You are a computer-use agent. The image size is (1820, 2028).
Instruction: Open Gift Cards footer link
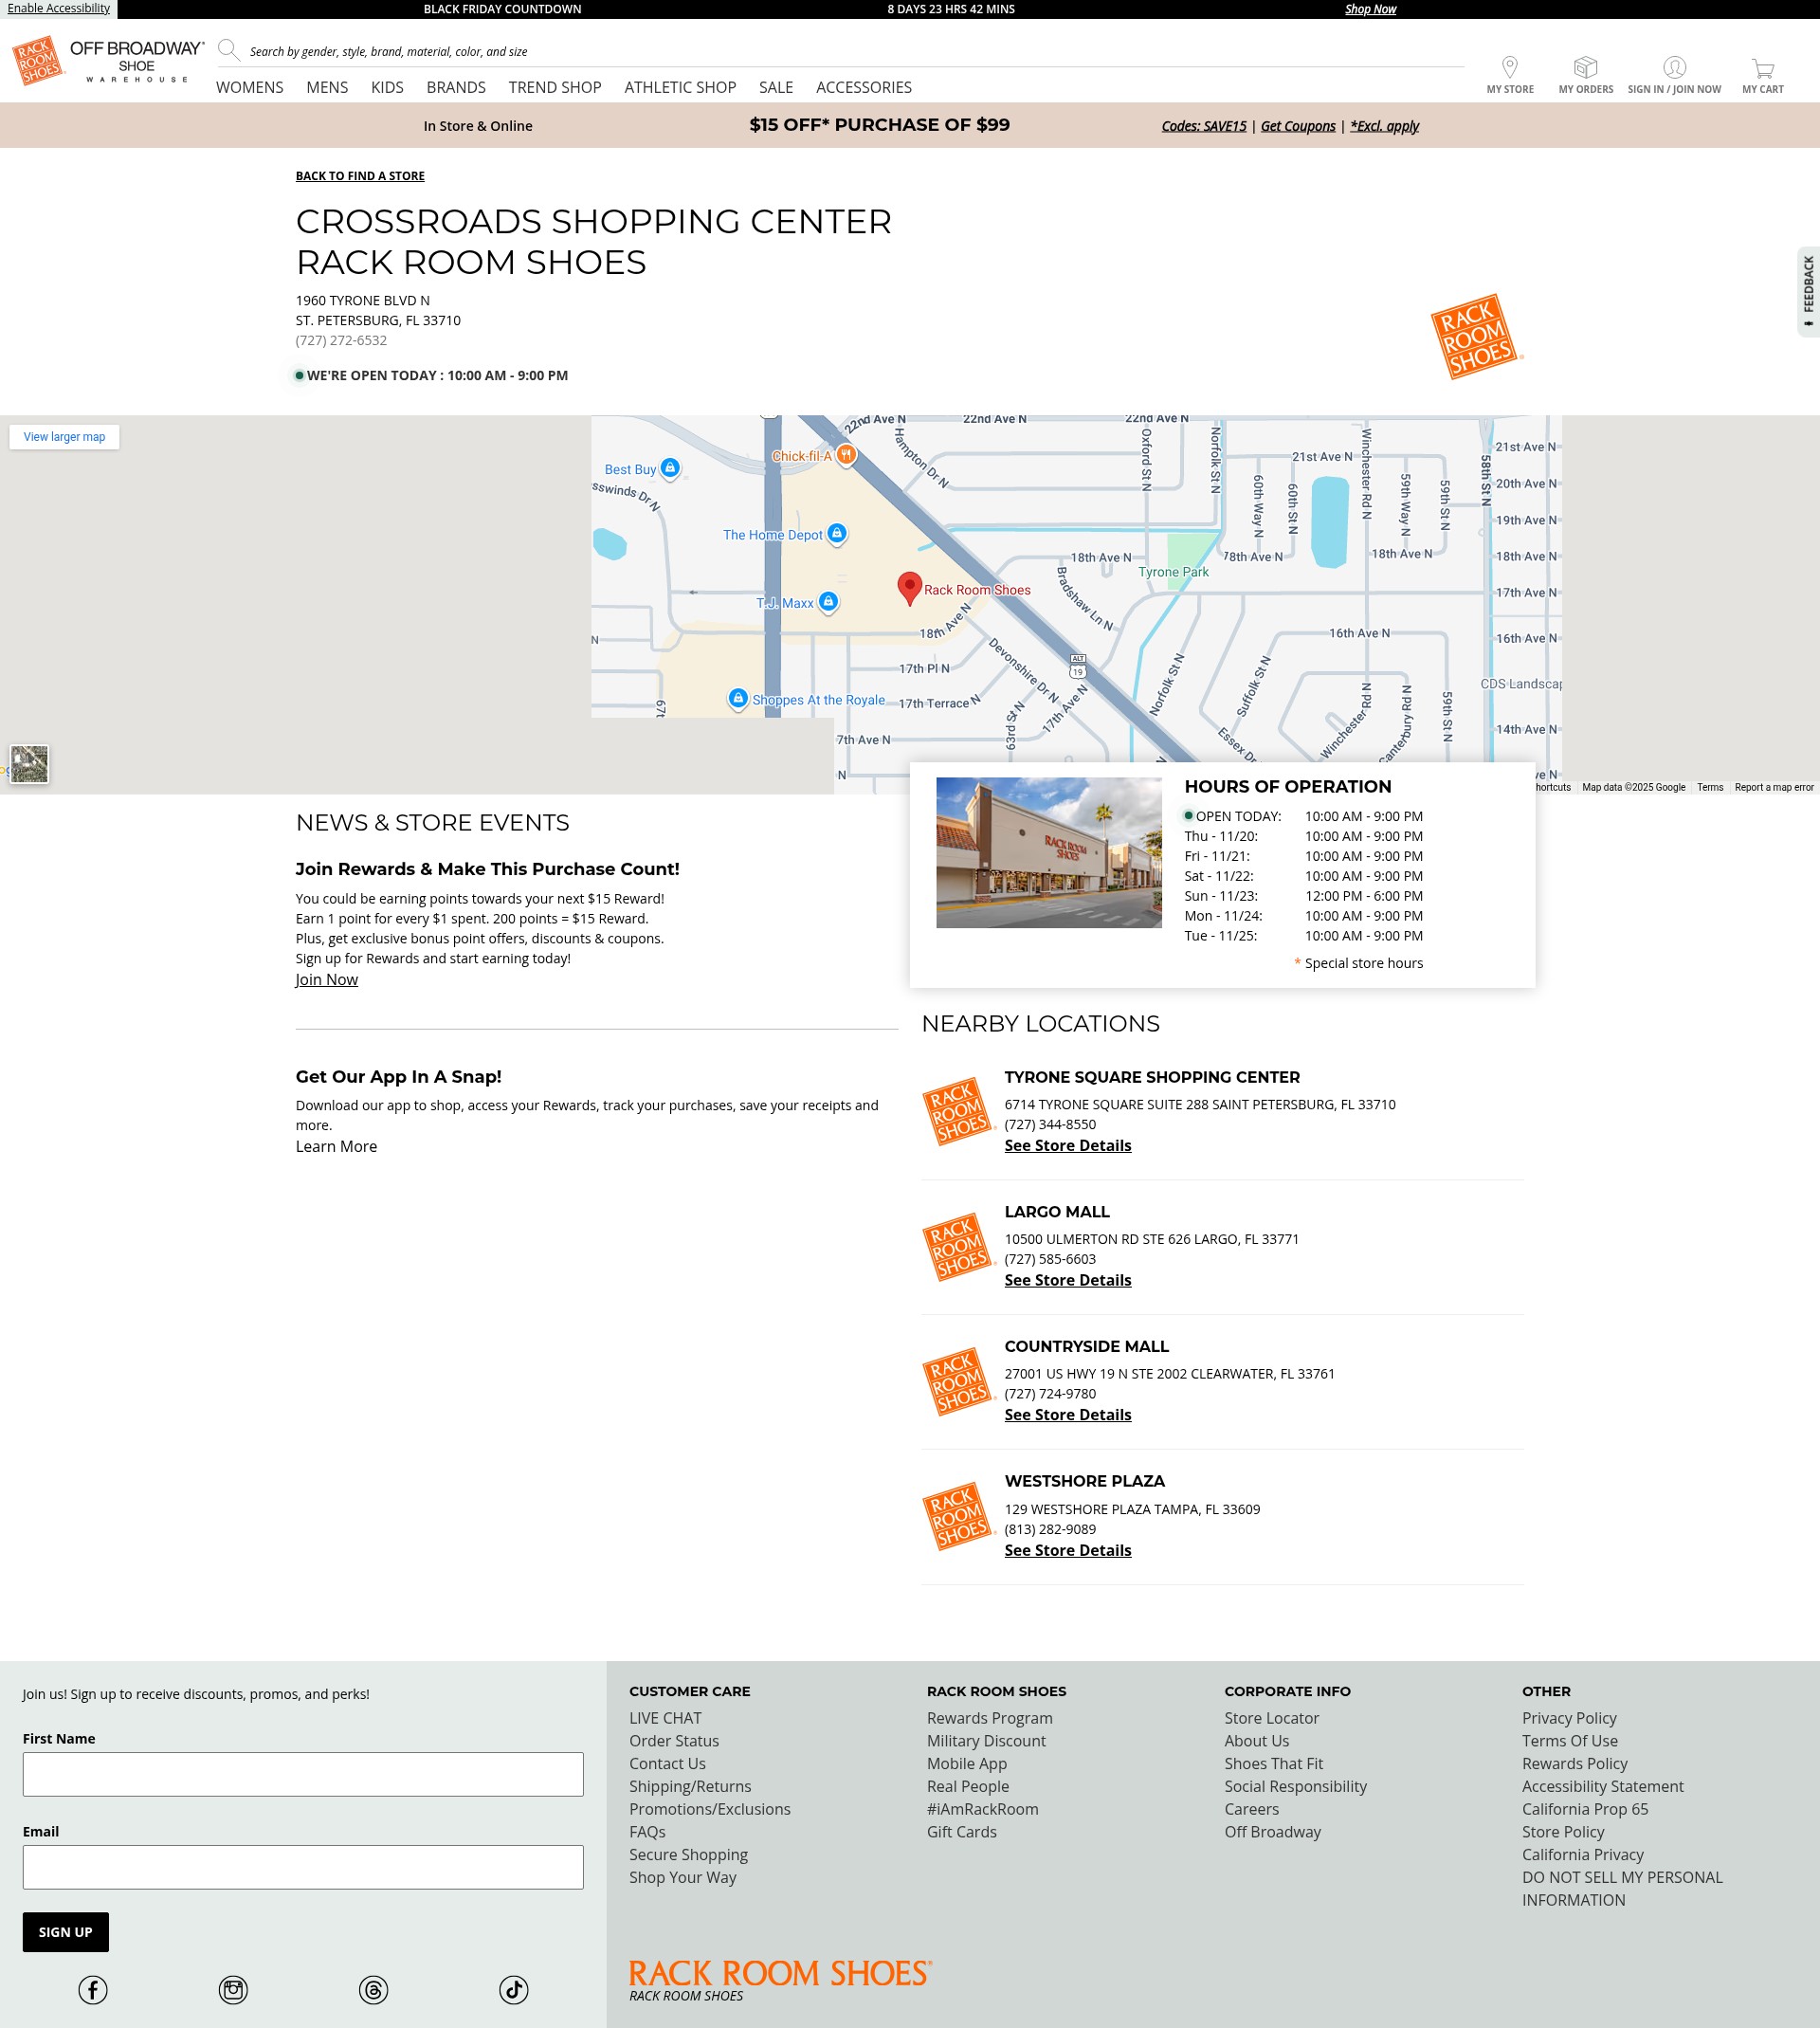961,1832
